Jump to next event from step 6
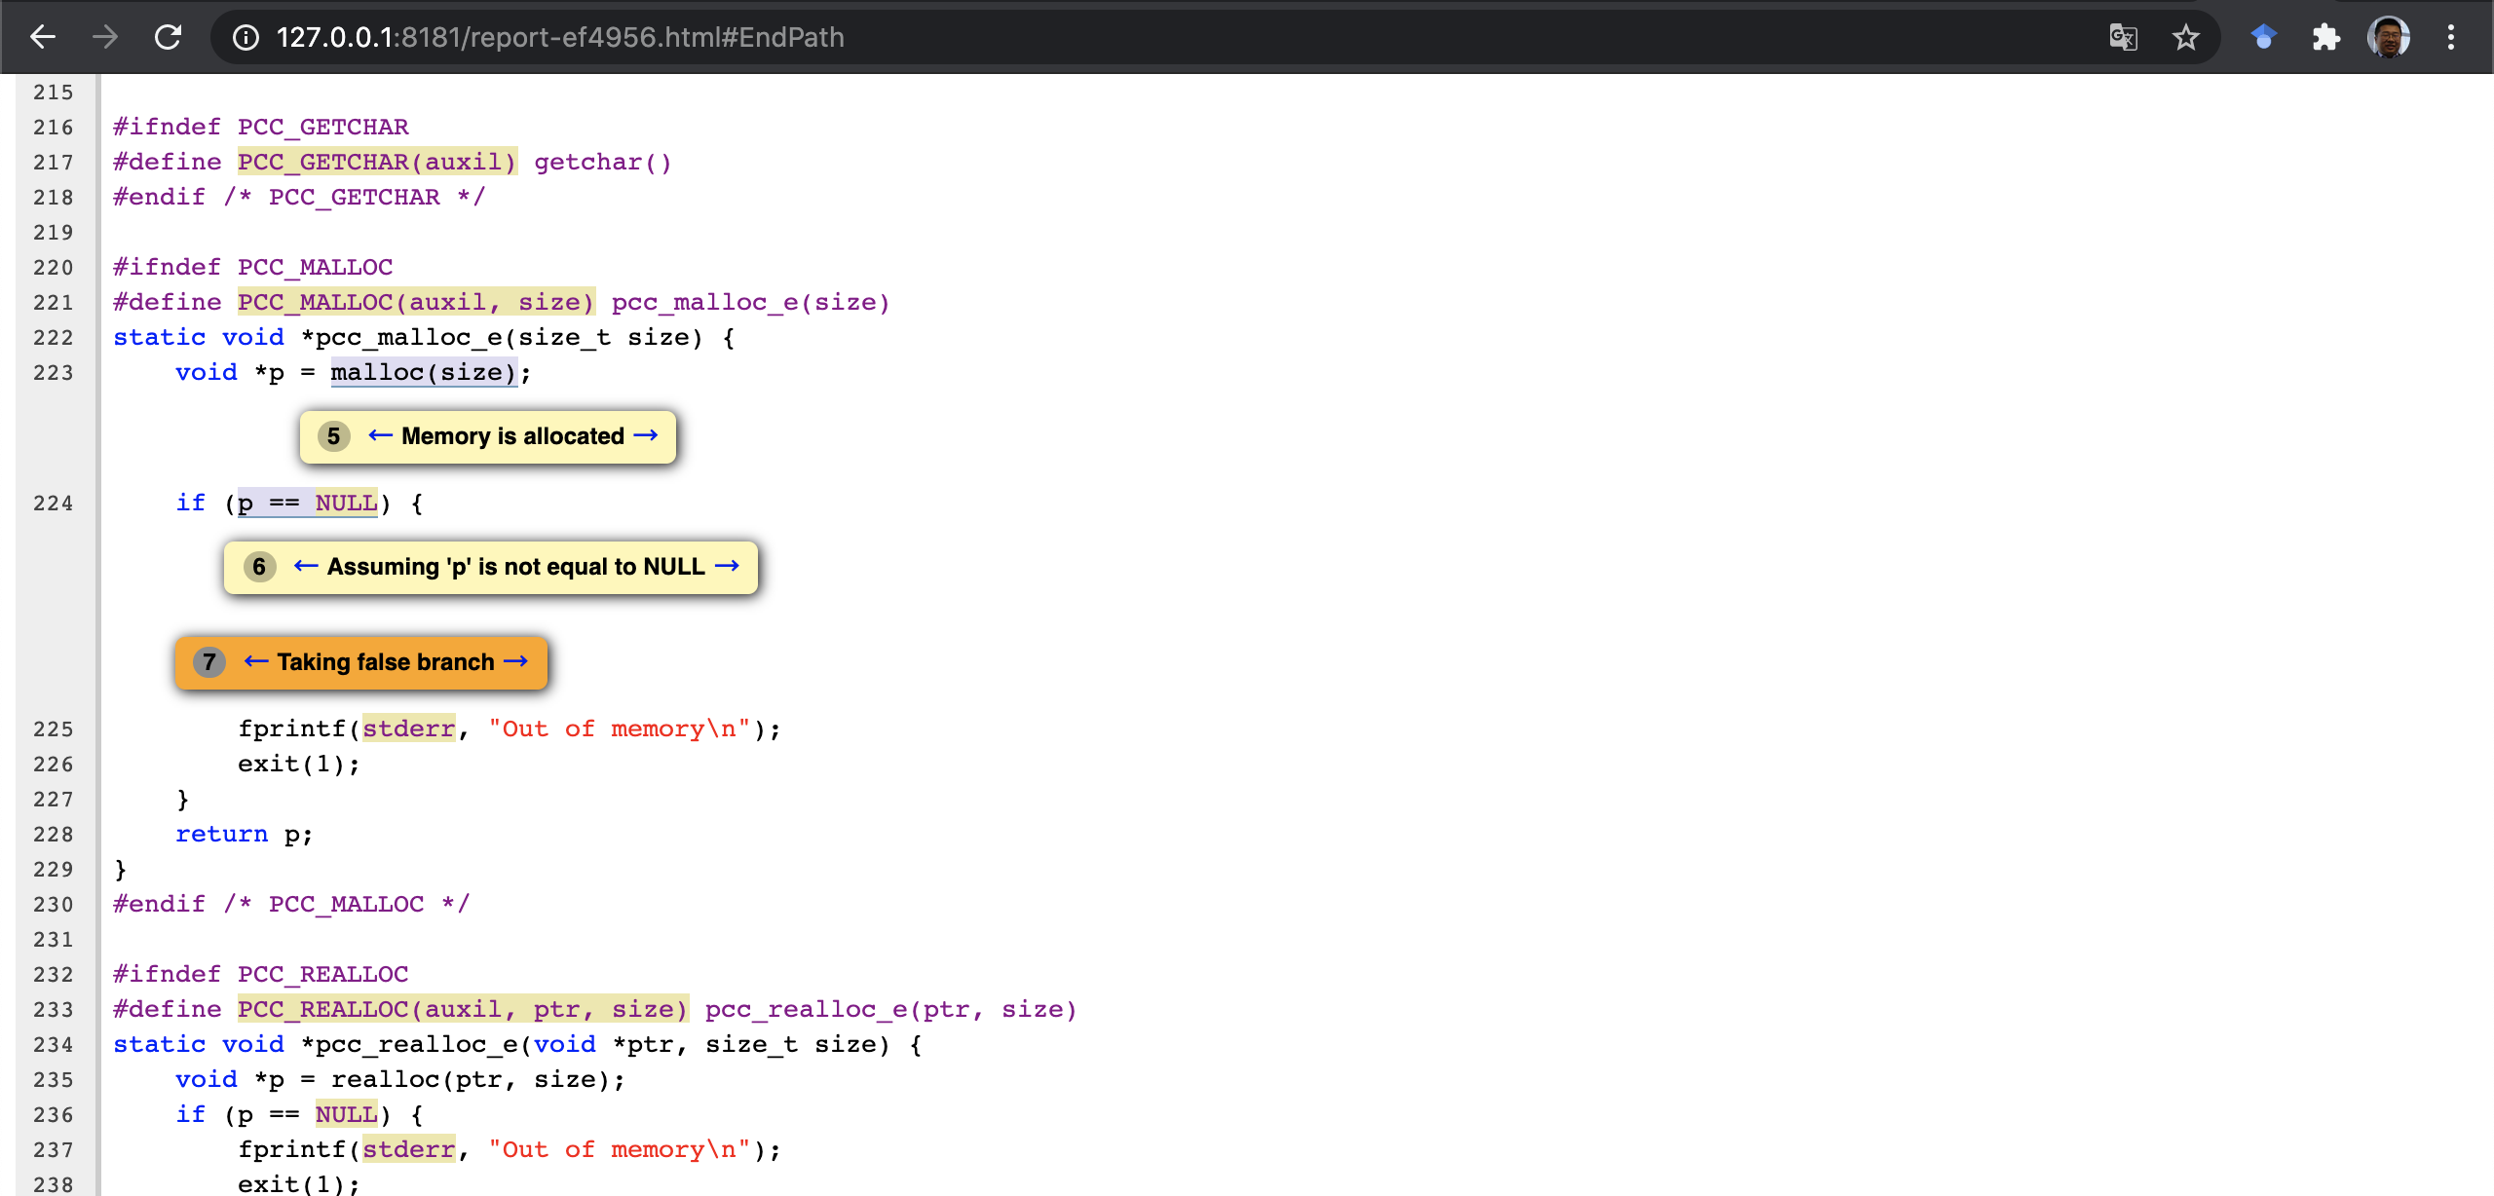The width and height of the screenshot is (2494, 1196). (x=727, y=566)
